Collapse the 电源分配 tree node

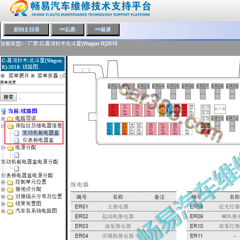tap(3, 148)
